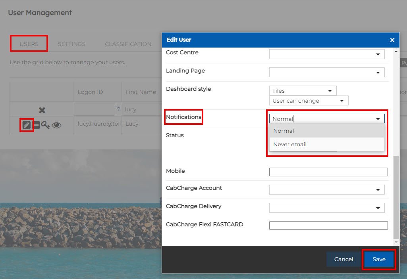Open the Classification tab
Image resolution: width=407 pixels, height=279 pixels.
click(128, 44)
